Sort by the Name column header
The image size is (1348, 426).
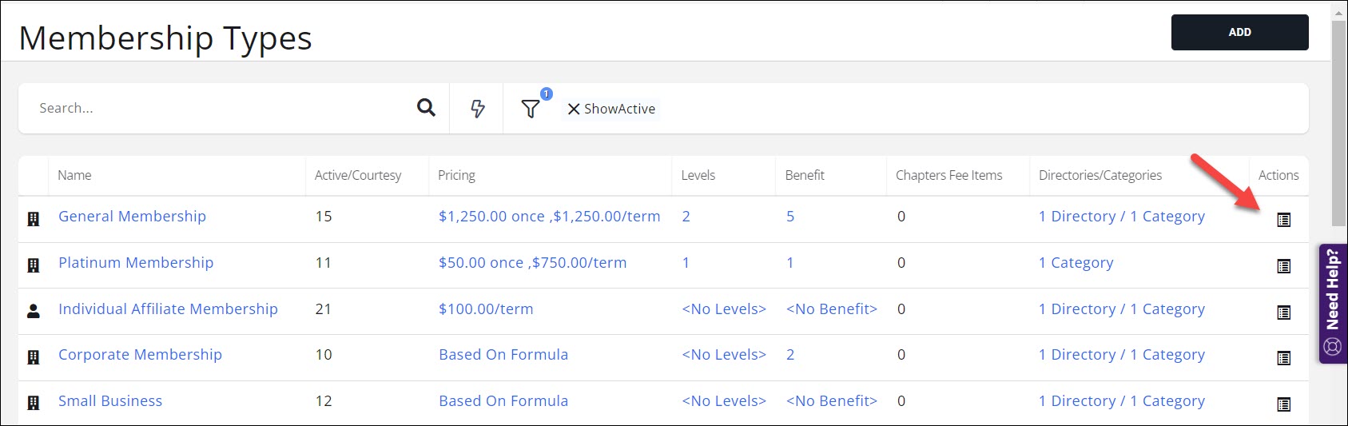pos(74,176)
